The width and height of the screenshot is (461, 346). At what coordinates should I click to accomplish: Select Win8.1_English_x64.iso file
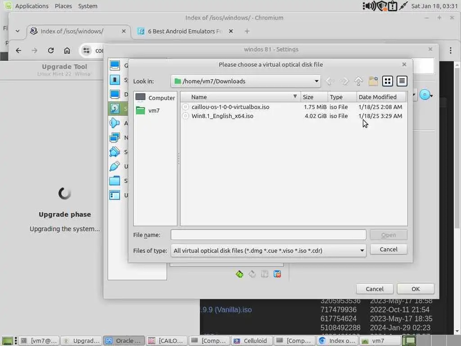[222, 116]
